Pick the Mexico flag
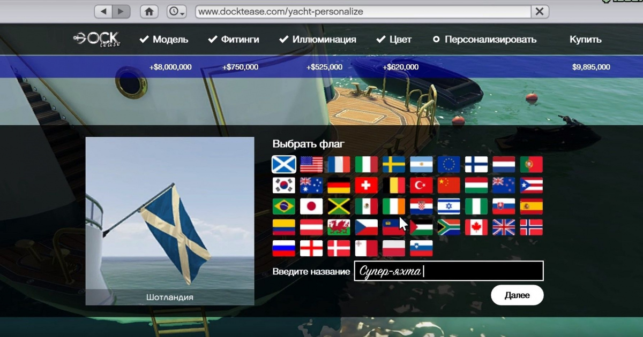643x337 pixels. click(x=367, y=206)
